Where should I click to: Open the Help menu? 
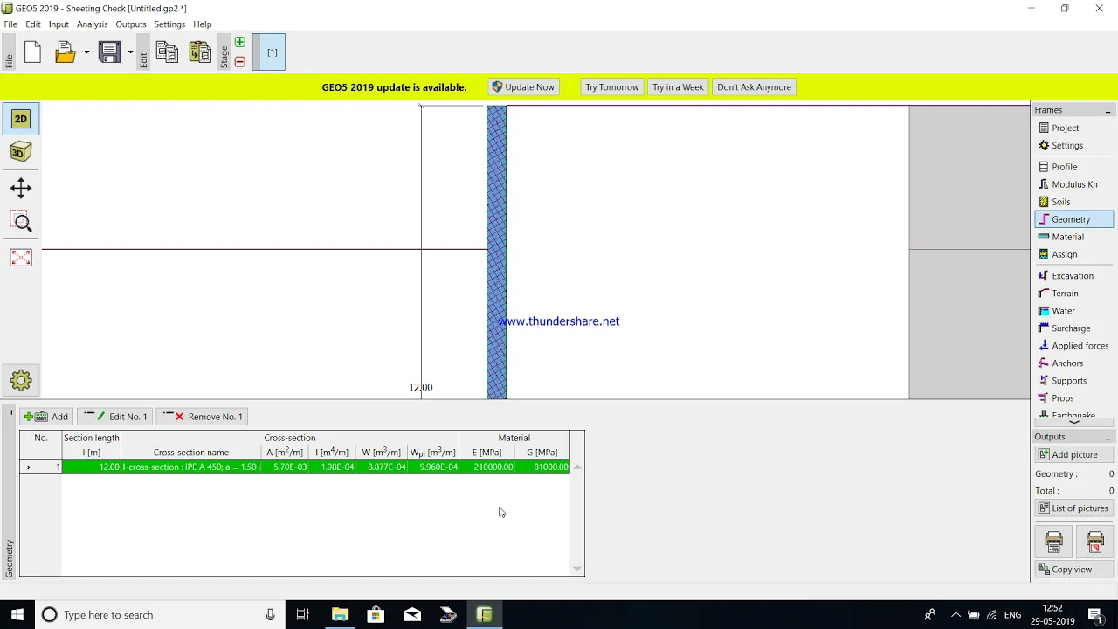tap(203, 24)
